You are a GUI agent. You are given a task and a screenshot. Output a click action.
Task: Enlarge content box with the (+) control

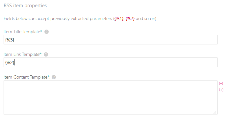pos(221,90)
